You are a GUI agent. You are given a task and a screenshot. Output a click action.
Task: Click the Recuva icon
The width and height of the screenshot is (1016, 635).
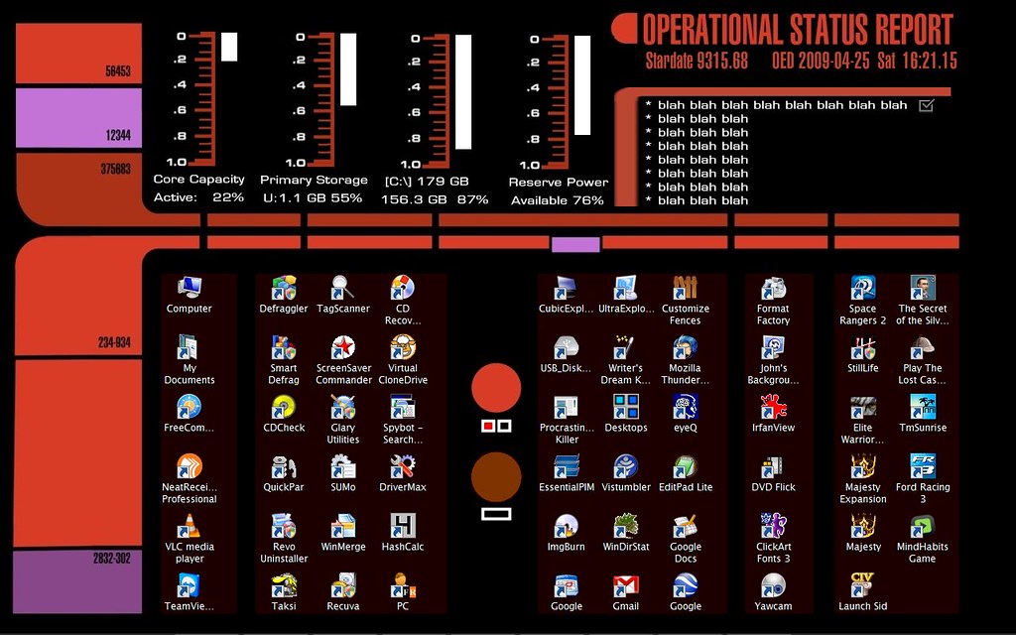point(343,586)
